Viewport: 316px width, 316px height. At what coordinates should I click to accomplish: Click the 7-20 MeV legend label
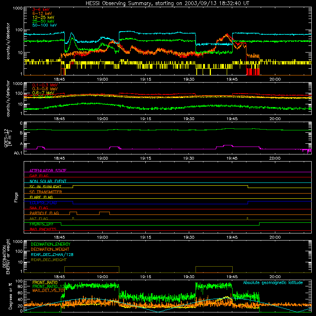tap(43, 97)
